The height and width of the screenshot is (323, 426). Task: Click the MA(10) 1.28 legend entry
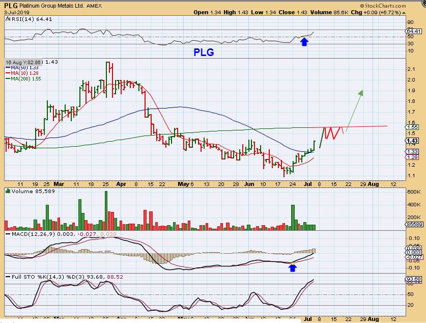[x=22, y=73]
